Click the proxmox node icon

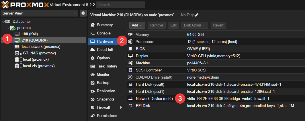pos(13,28)
